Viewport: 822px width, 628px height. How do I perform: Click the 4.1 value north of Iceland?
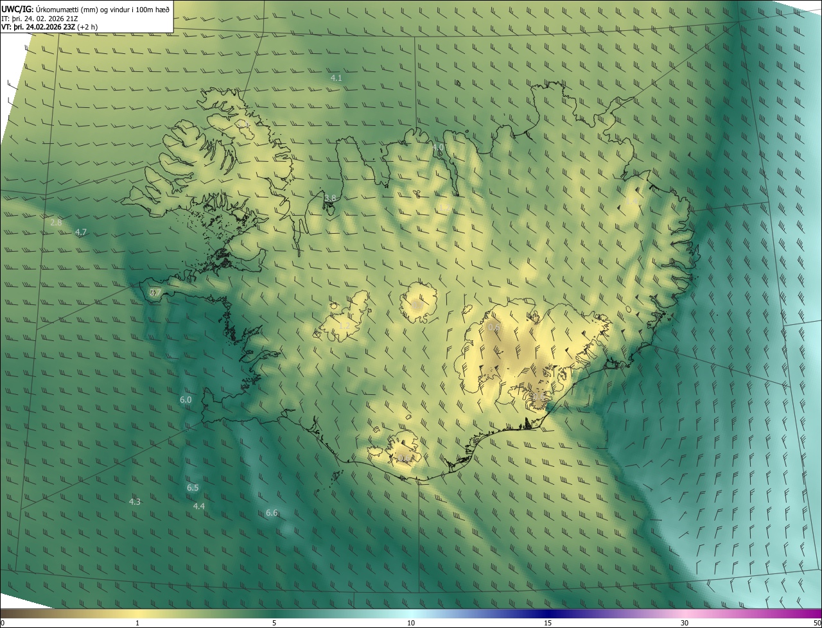(x=336, y=78)
